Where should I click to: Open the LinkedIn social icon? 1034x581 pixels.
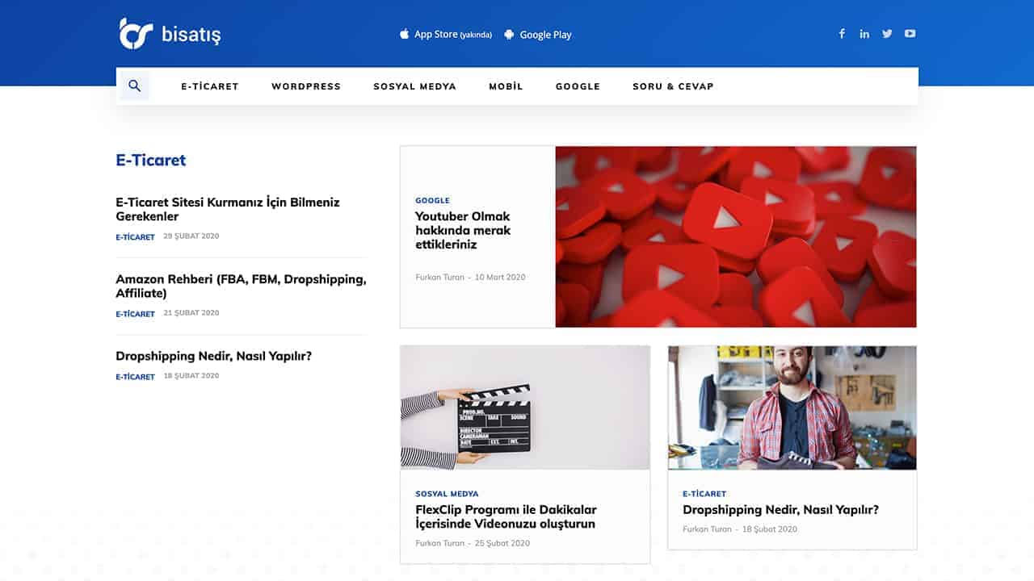(x=864, y=34)
